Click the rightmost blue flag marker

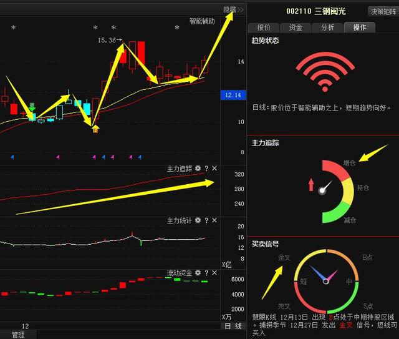click(140, 157)
